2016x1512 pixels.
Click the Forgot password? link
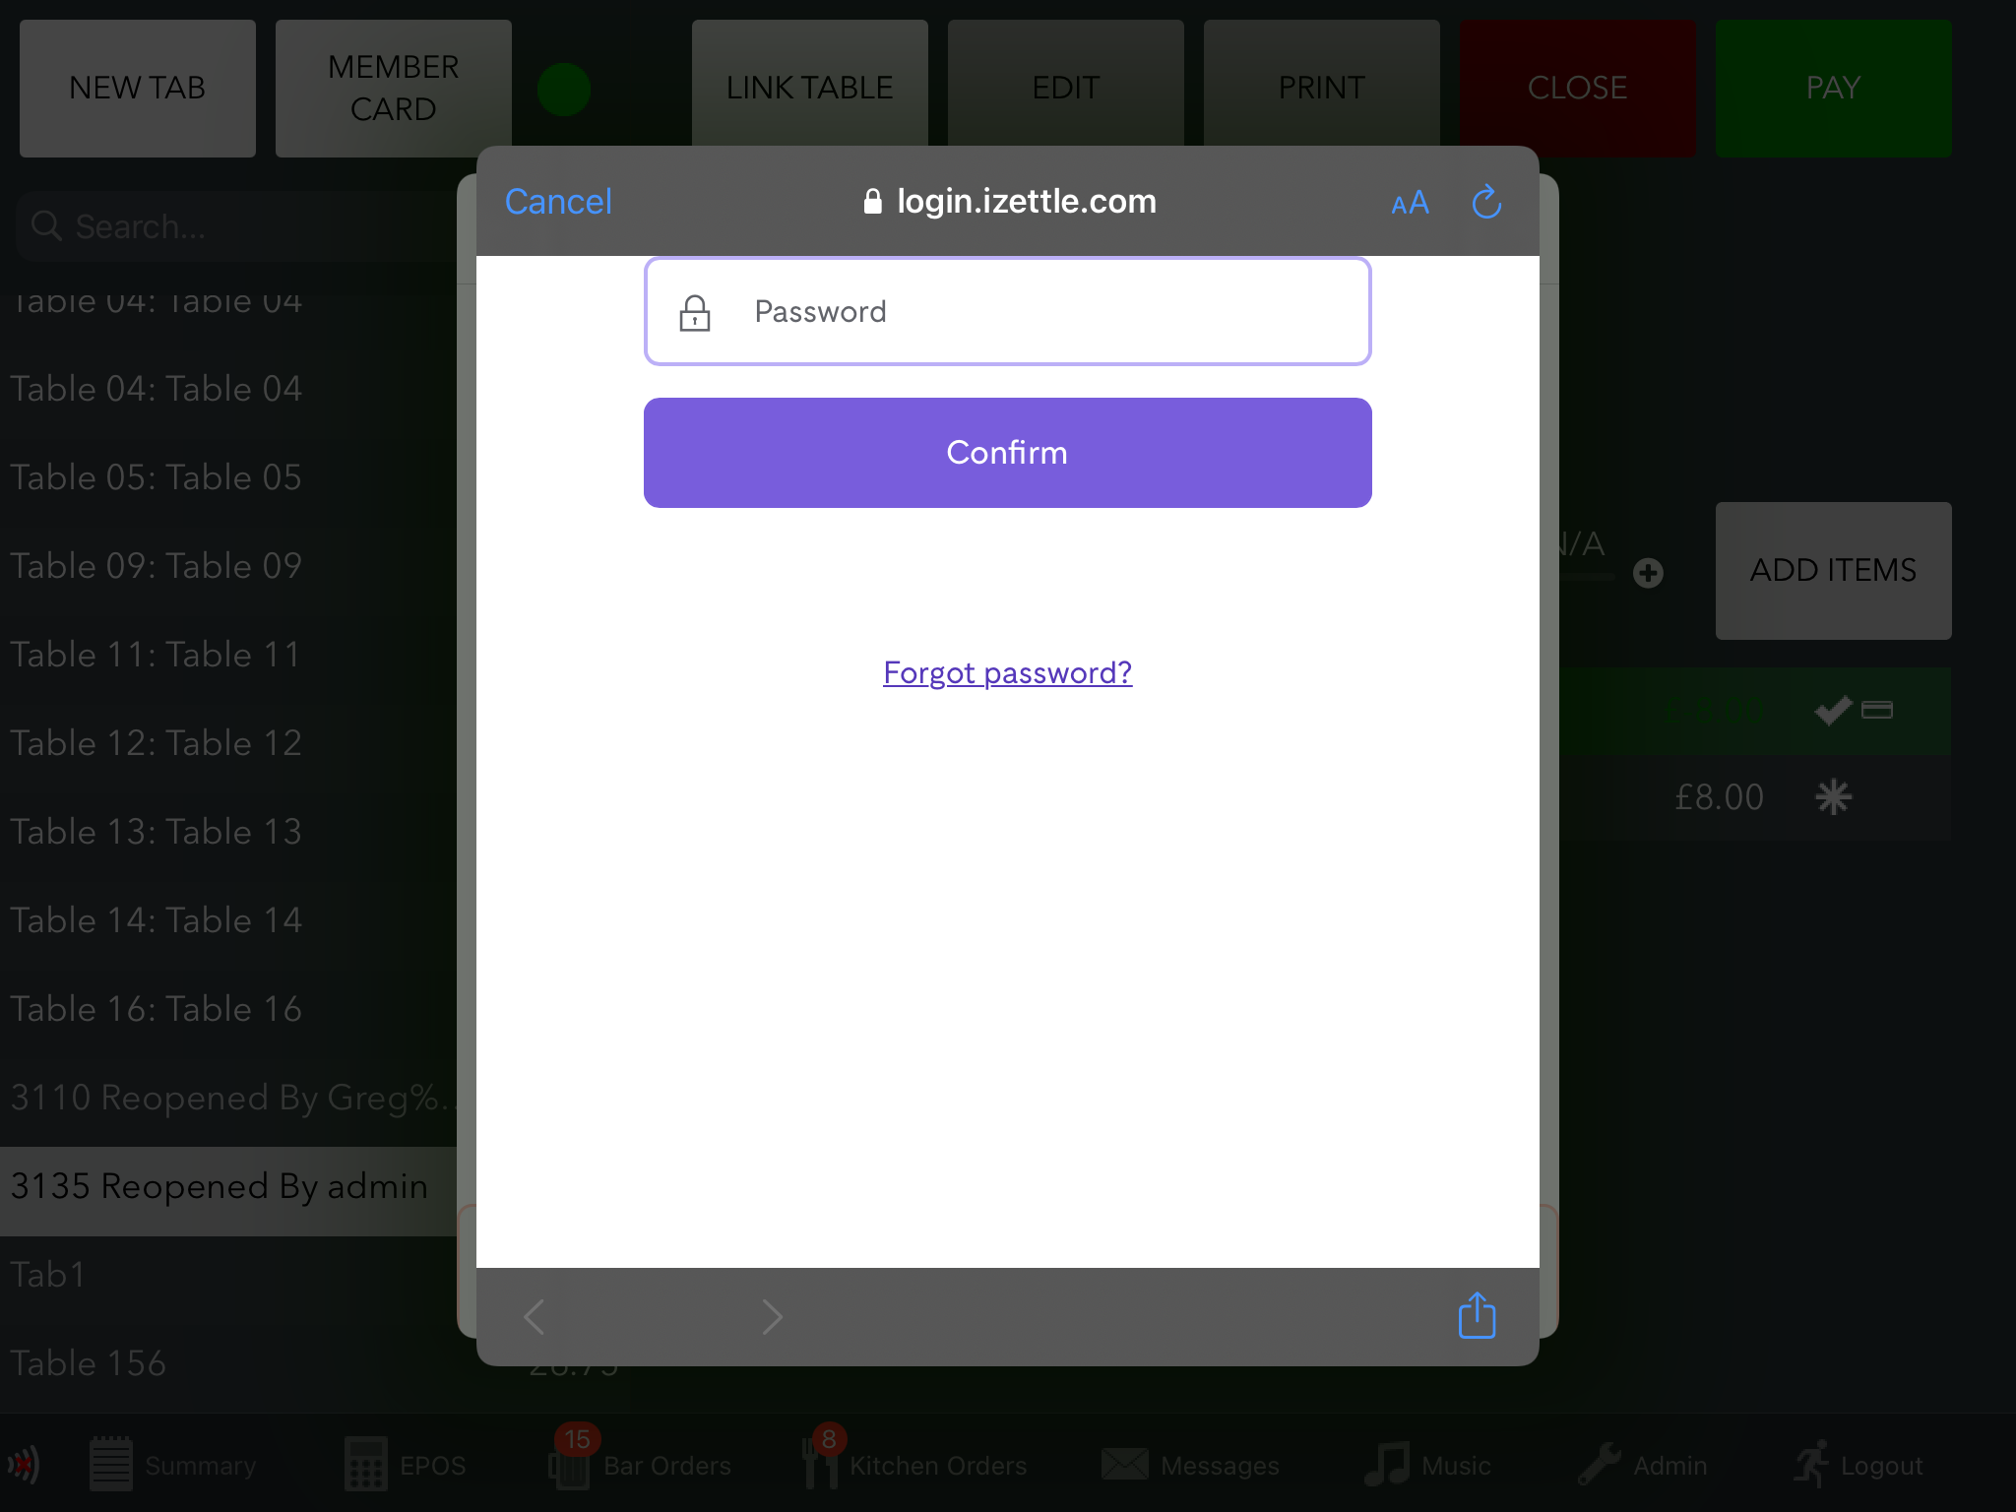(1006, 673)
